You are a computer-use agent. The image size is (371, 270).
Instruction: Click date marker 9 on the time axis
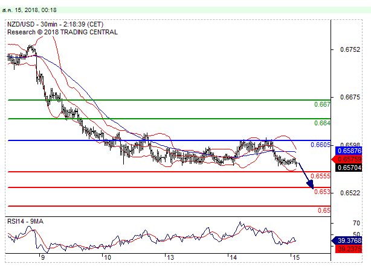click(42, 257)
